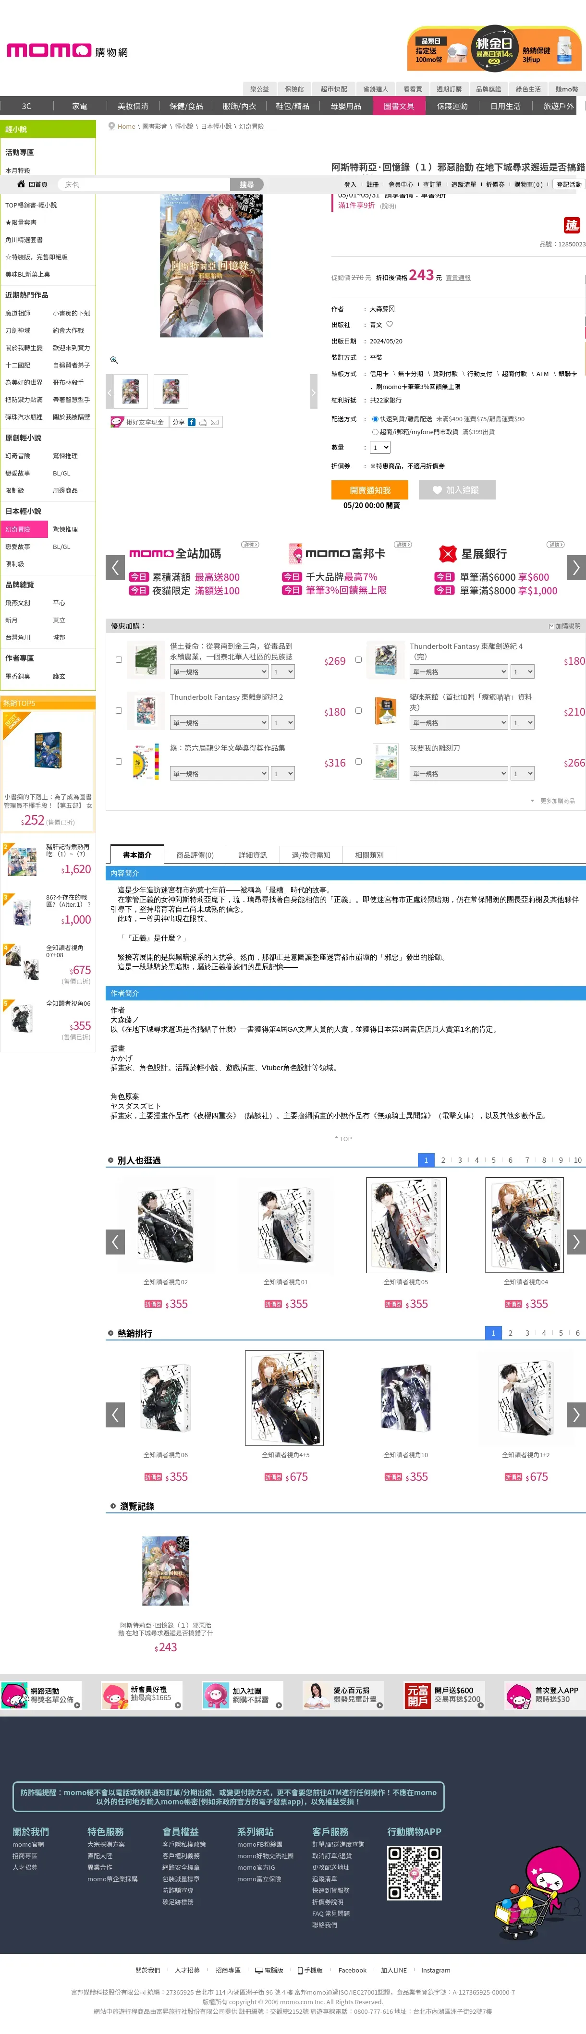Image resolution: width=586 pixels, height=2034 pixels.
Task: Go to page 2 of 別人也逛過
Action: pos(443,1160)
